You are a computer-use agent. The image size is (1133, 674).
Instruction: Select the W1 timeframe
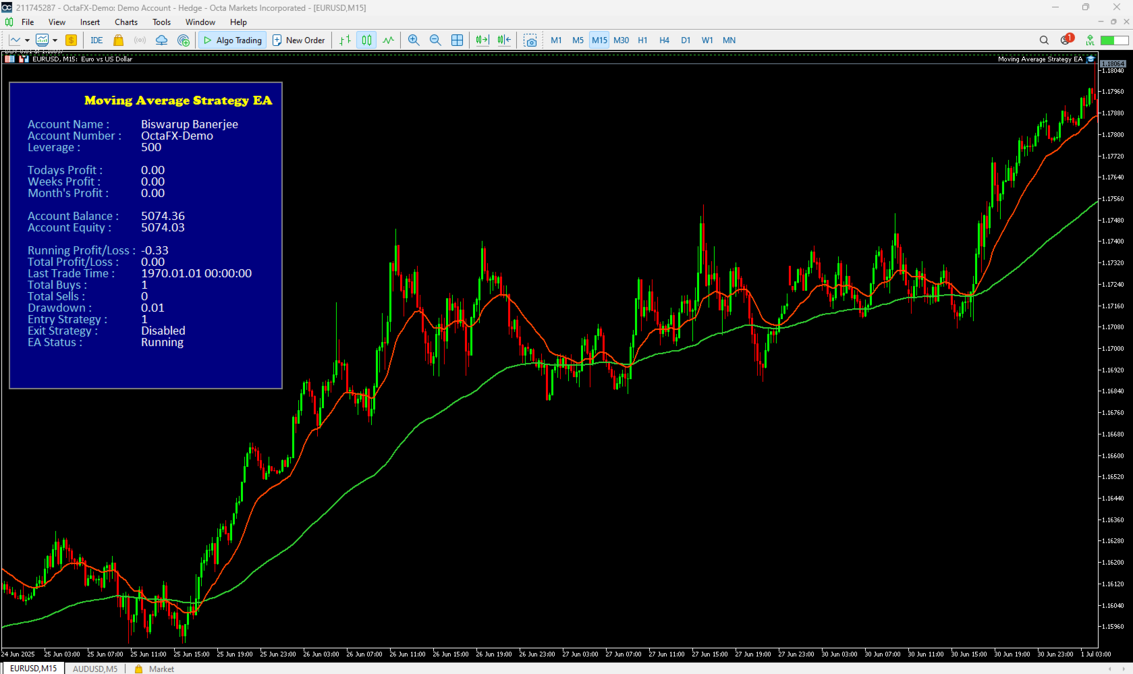click(707, 40)
